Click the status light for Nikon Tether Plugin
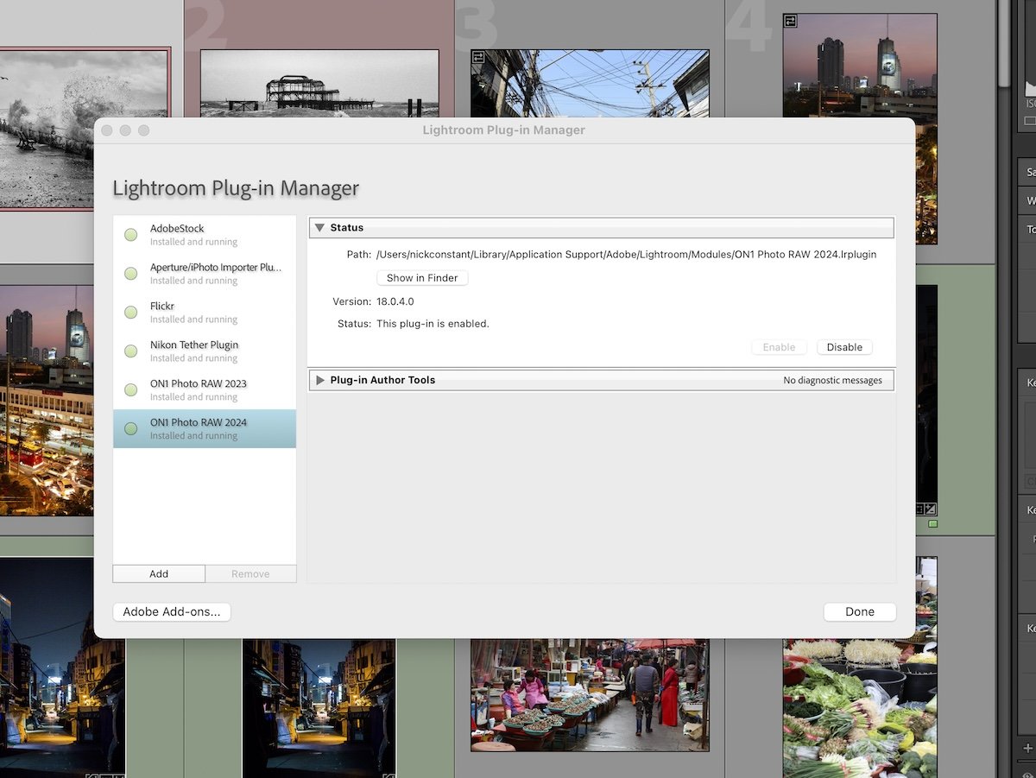 130,351
